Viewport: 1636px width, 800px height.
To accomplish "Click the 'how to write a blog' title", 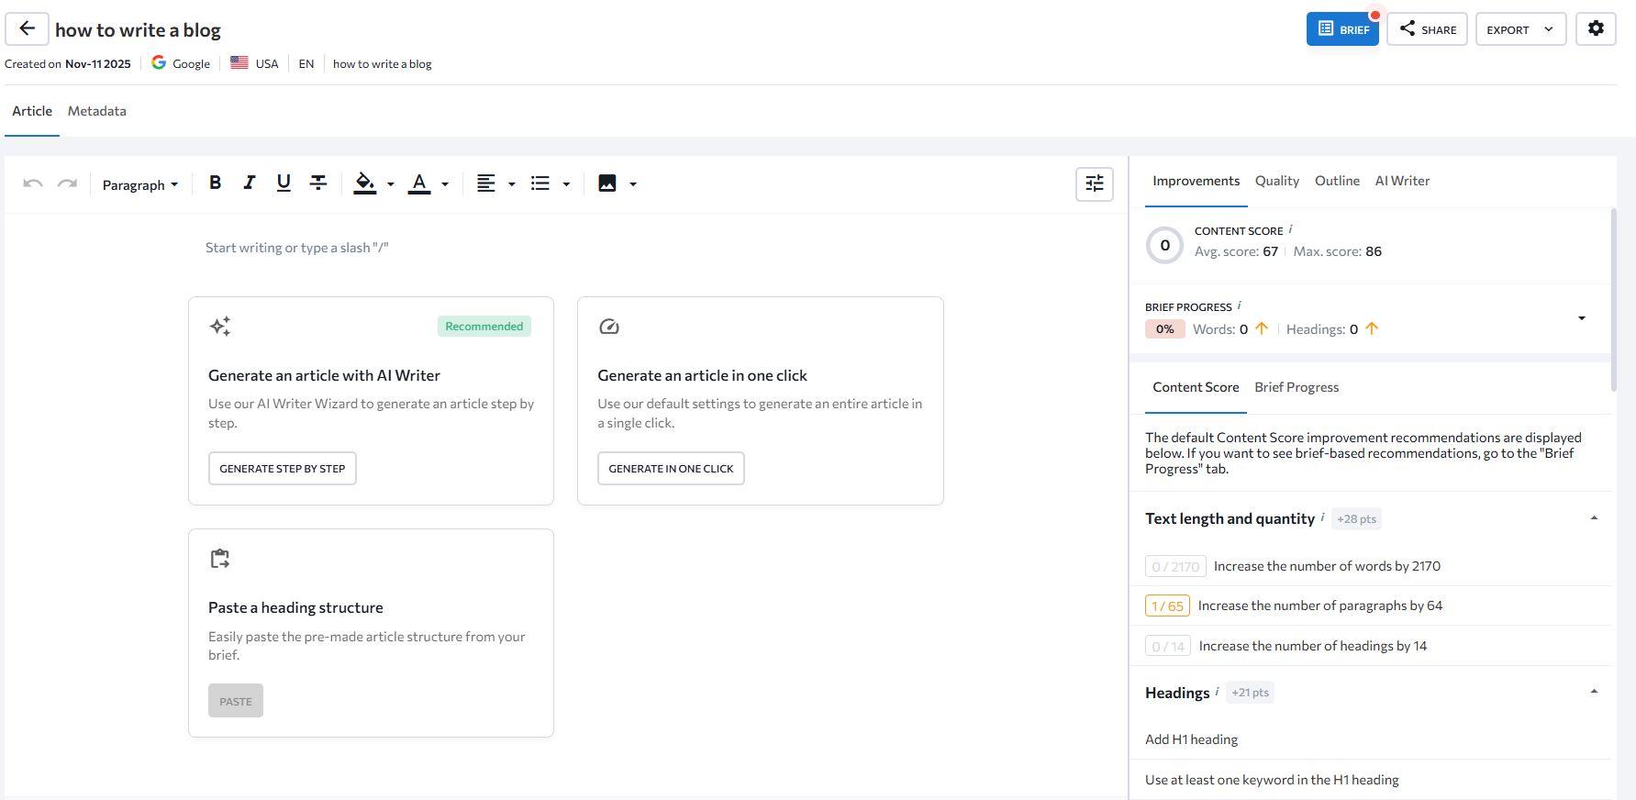I will (x=138, y=29).
